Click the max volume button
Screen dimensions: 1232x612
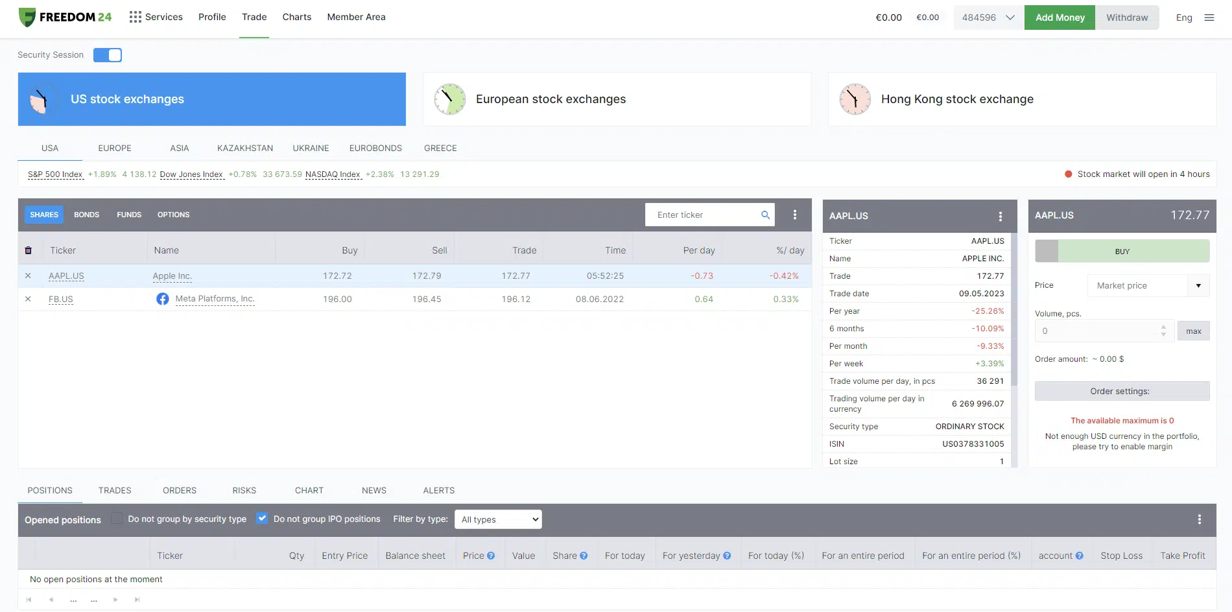[1194, 331]
